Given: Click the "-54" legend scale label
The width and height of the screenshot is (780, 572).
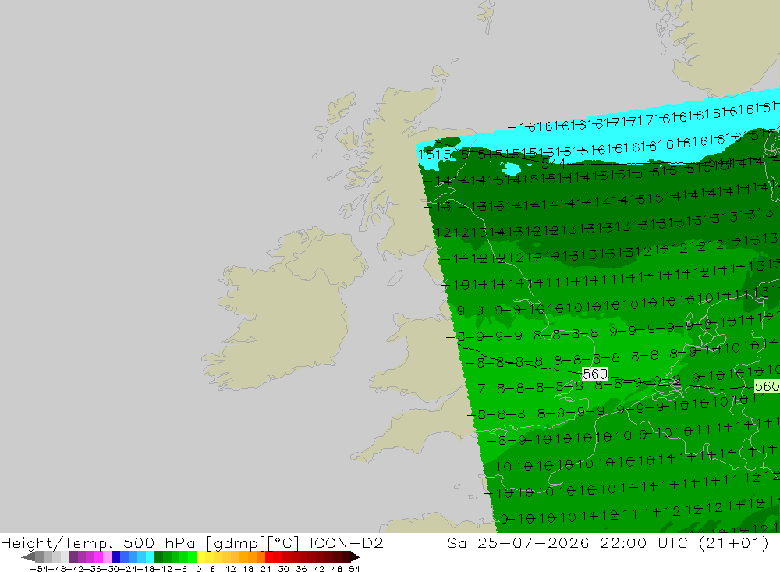Looking at the screenshot, I should 39,569.
